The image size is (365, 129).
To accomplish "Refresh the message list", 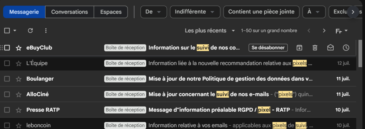I will pyautogui.click(x=30, y=30).
